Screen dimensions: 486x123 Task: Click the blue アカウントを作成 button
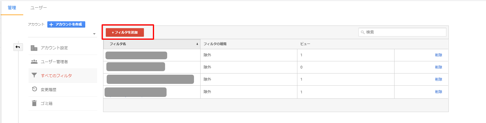tap(66, 24)
